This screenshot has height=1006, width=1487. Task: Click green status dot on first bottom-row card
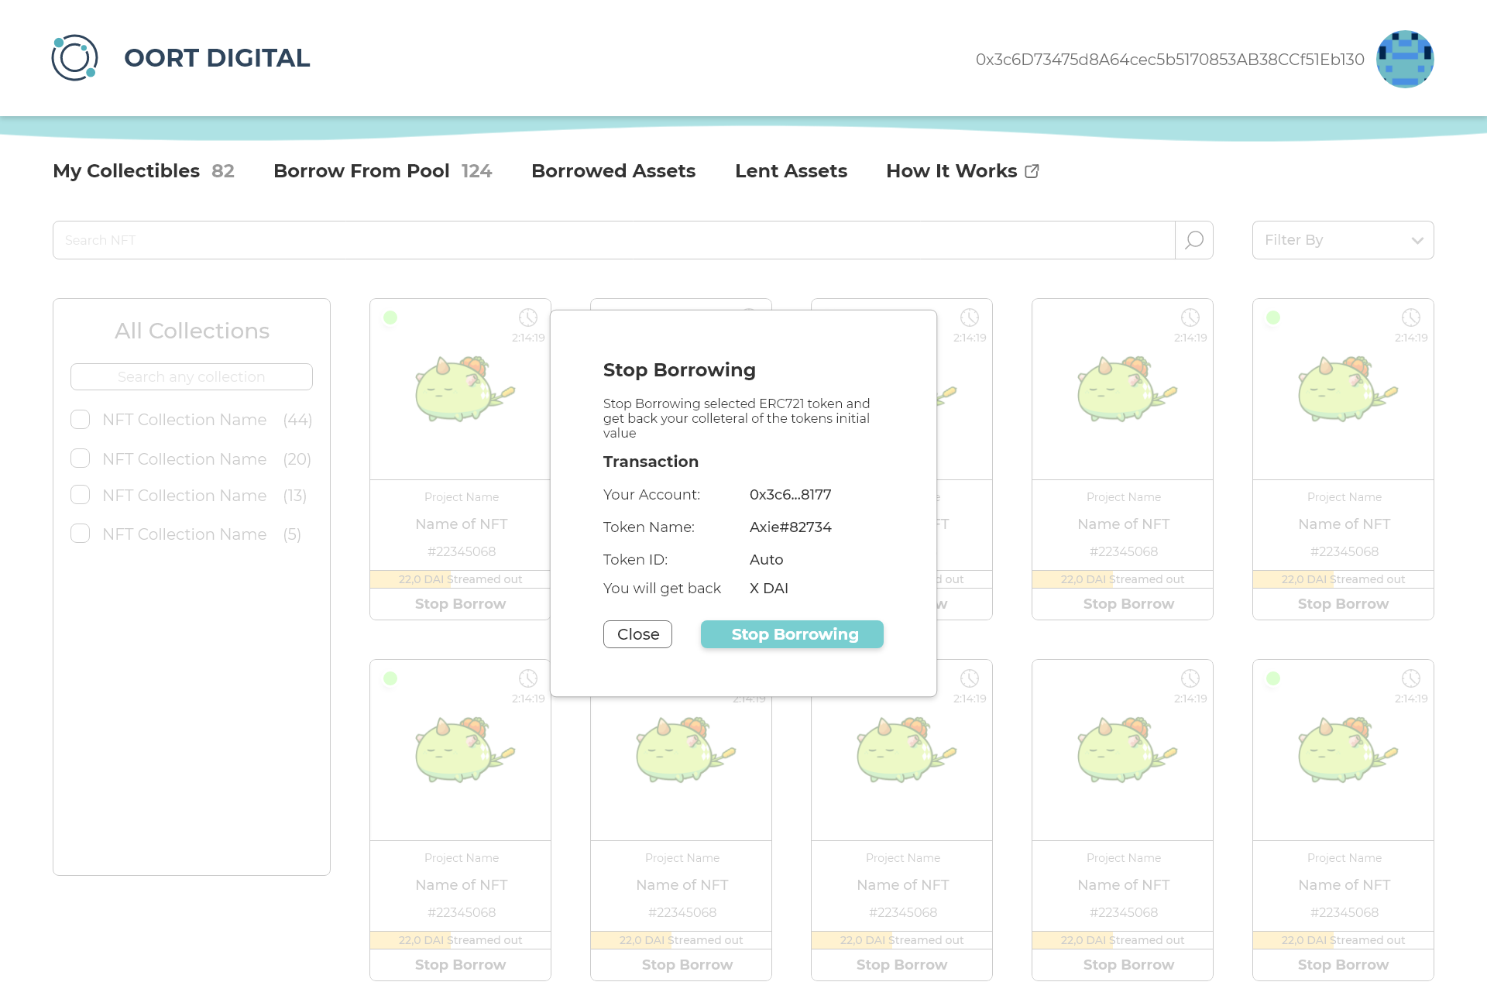(390, 678)
